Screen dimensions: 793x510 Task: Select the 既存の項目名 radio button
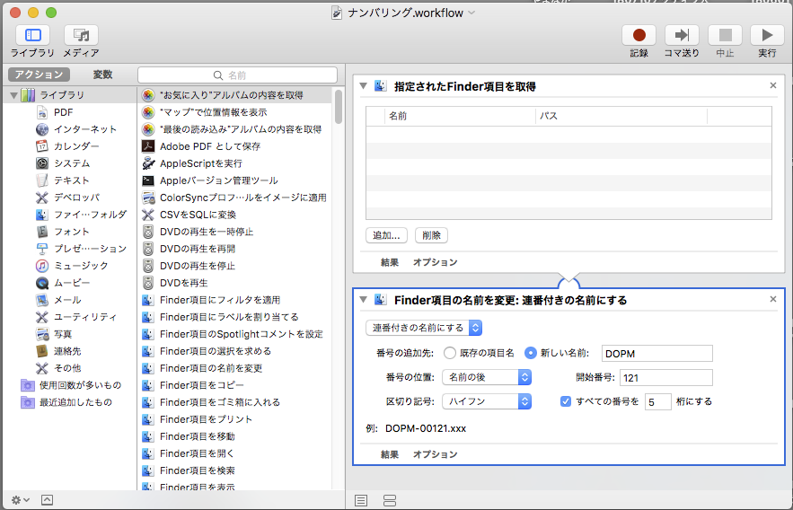click(x=450, y=353)
